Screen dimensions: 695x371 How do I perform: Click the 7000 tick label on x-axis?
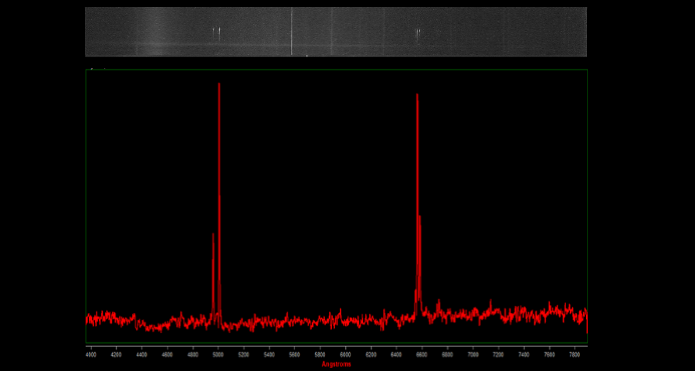point(473,355)
